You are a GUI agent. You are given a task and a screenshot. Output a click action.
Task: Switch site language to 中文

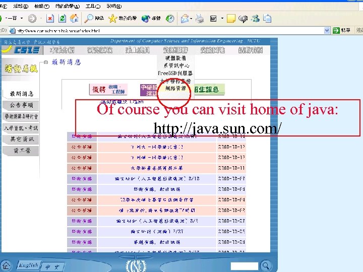52,266
